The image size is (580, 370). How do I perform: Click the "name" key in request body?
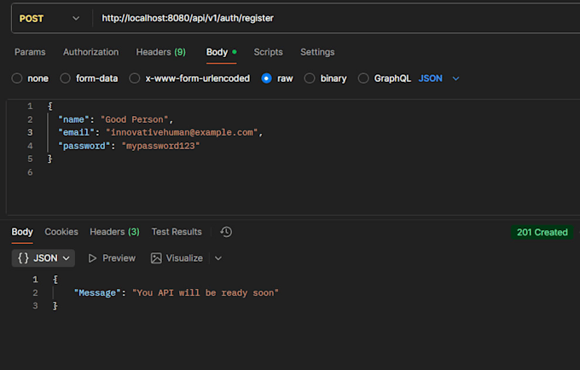pyautogui.click(x=73, y=119)
